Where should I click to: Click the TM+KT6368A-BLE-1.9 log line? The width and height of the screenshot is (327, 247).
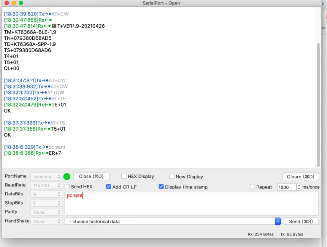30,32
